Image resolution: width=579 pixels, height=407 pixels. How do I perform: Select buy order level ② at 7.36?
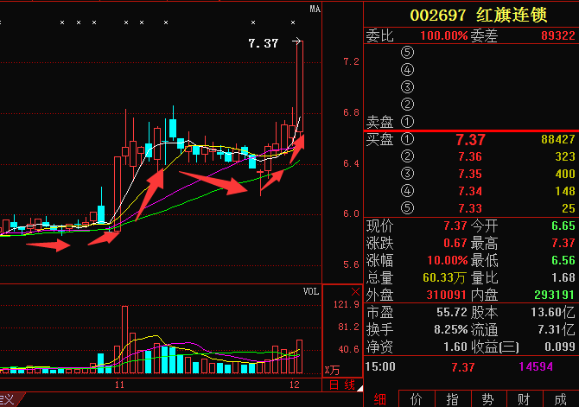pyautogui.click(x=471, y=156)
